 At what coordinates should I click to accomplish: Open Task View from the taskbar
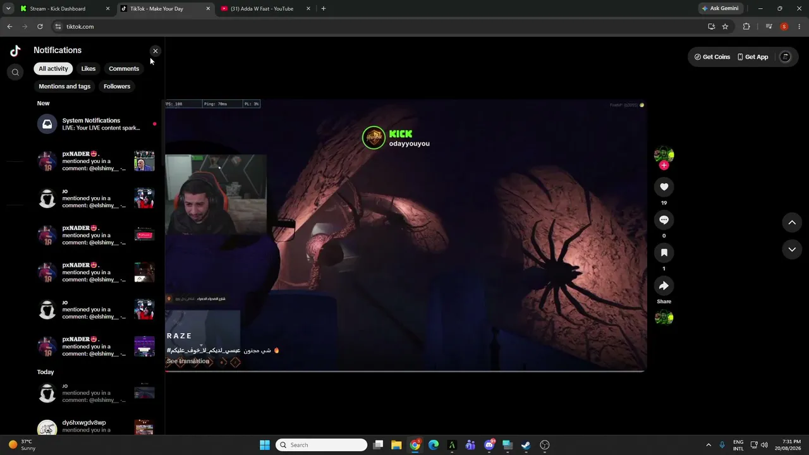tap(378, 445)
